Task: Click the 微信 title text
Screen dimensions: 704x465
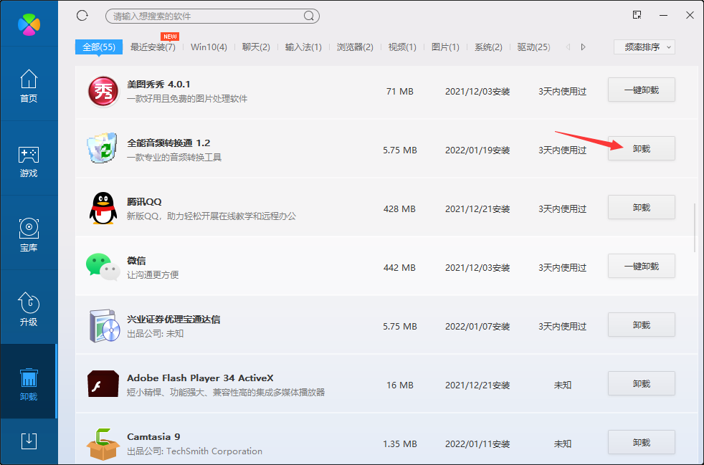Action: click(x=136, y=261)
